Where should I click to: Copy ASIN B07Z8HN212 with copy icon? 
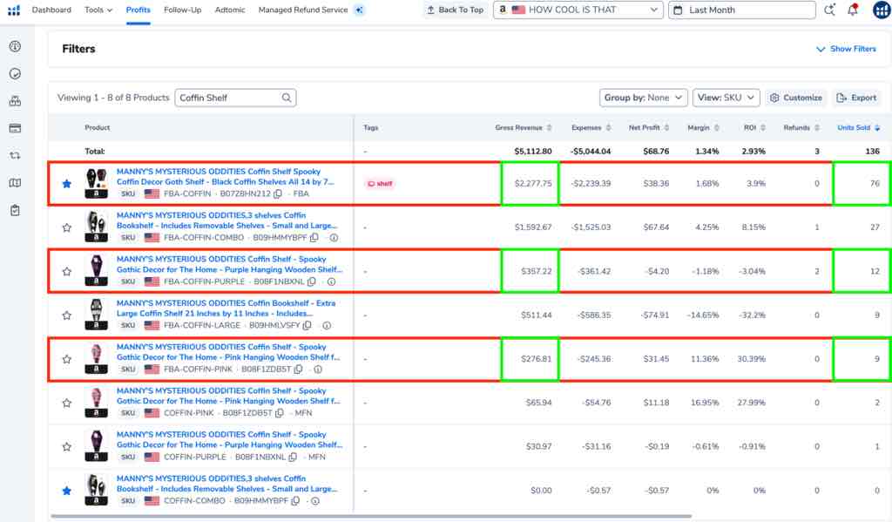(278, 193)
